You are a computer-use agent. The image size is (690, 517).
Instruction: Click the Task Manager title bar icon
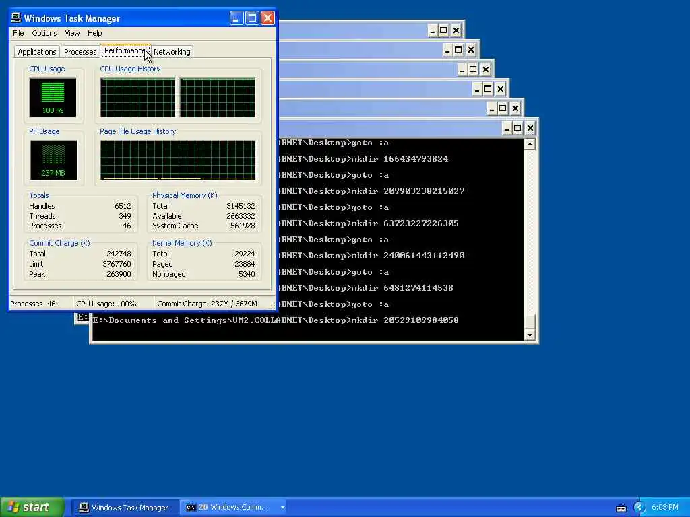click(x=16, y=18)
